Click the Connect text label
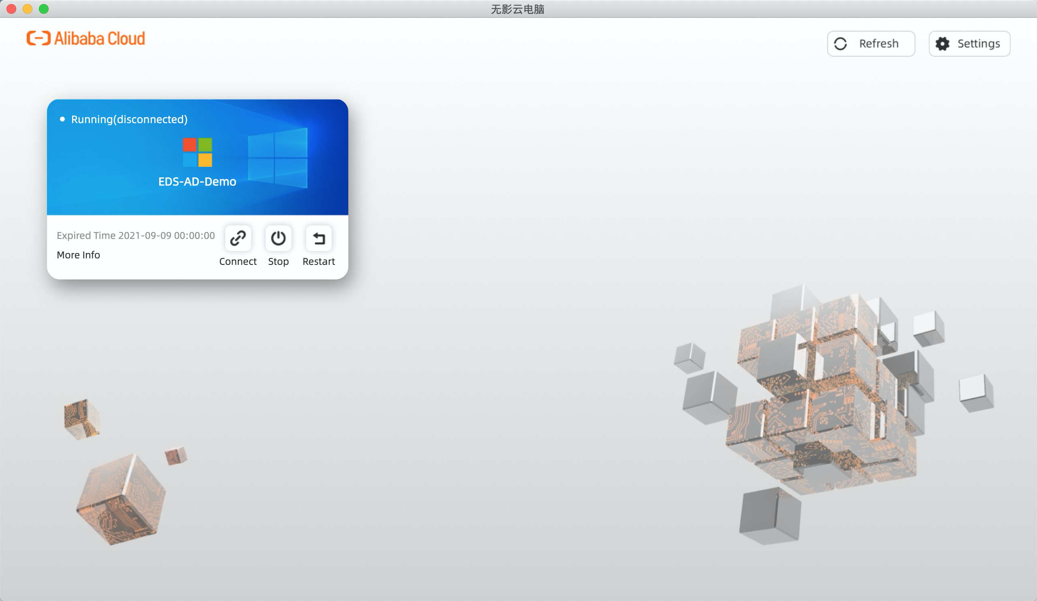Image resolution: width=1037 pixels, height=601 pixels. pyautogui.click(x=238, y=262)
